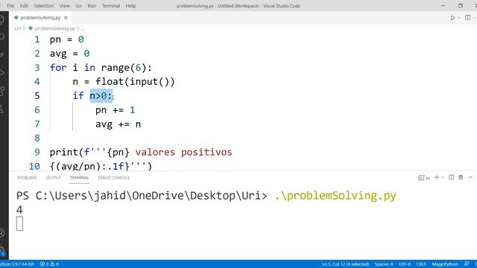Click the highlighted 'n>0:' selection
The width and height of the screenshot is (477, 268).
(x=101, y=96)
